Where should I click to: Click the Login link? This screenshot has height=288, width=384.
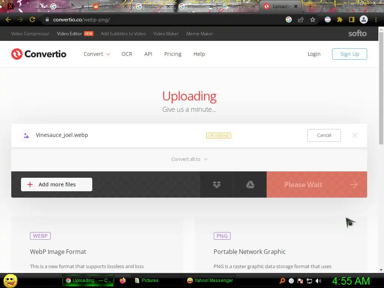pyautogui.click(x=314, y=54)
